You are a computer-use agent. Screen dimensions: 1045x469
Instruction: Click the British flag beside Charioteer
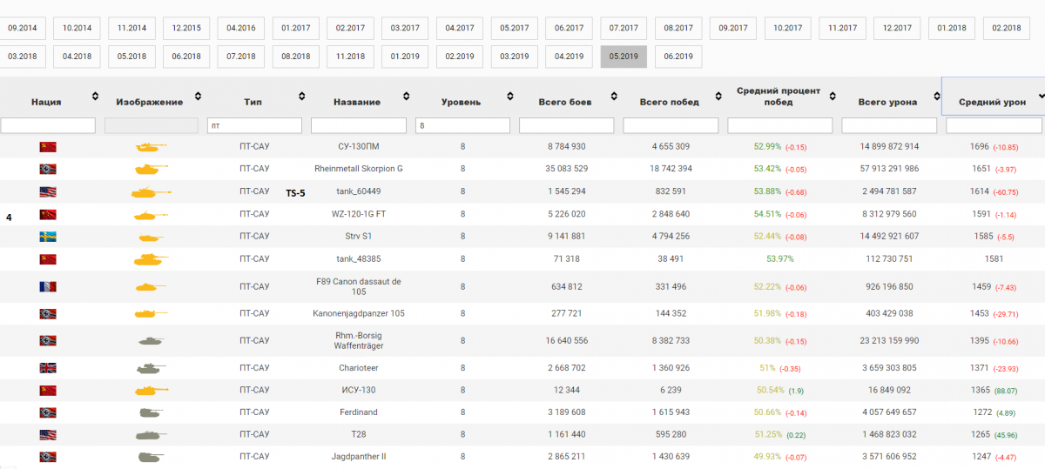[48, 368]
